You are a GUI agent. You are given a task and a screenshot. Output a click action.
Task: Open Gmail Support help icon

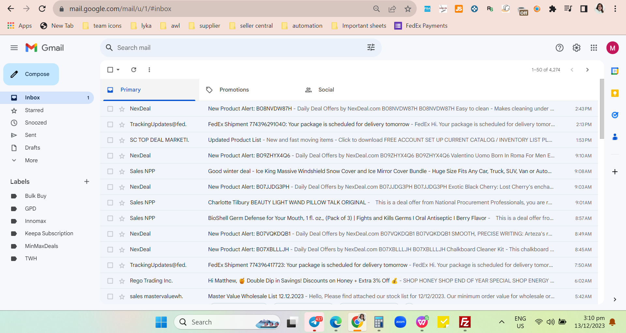559,48
